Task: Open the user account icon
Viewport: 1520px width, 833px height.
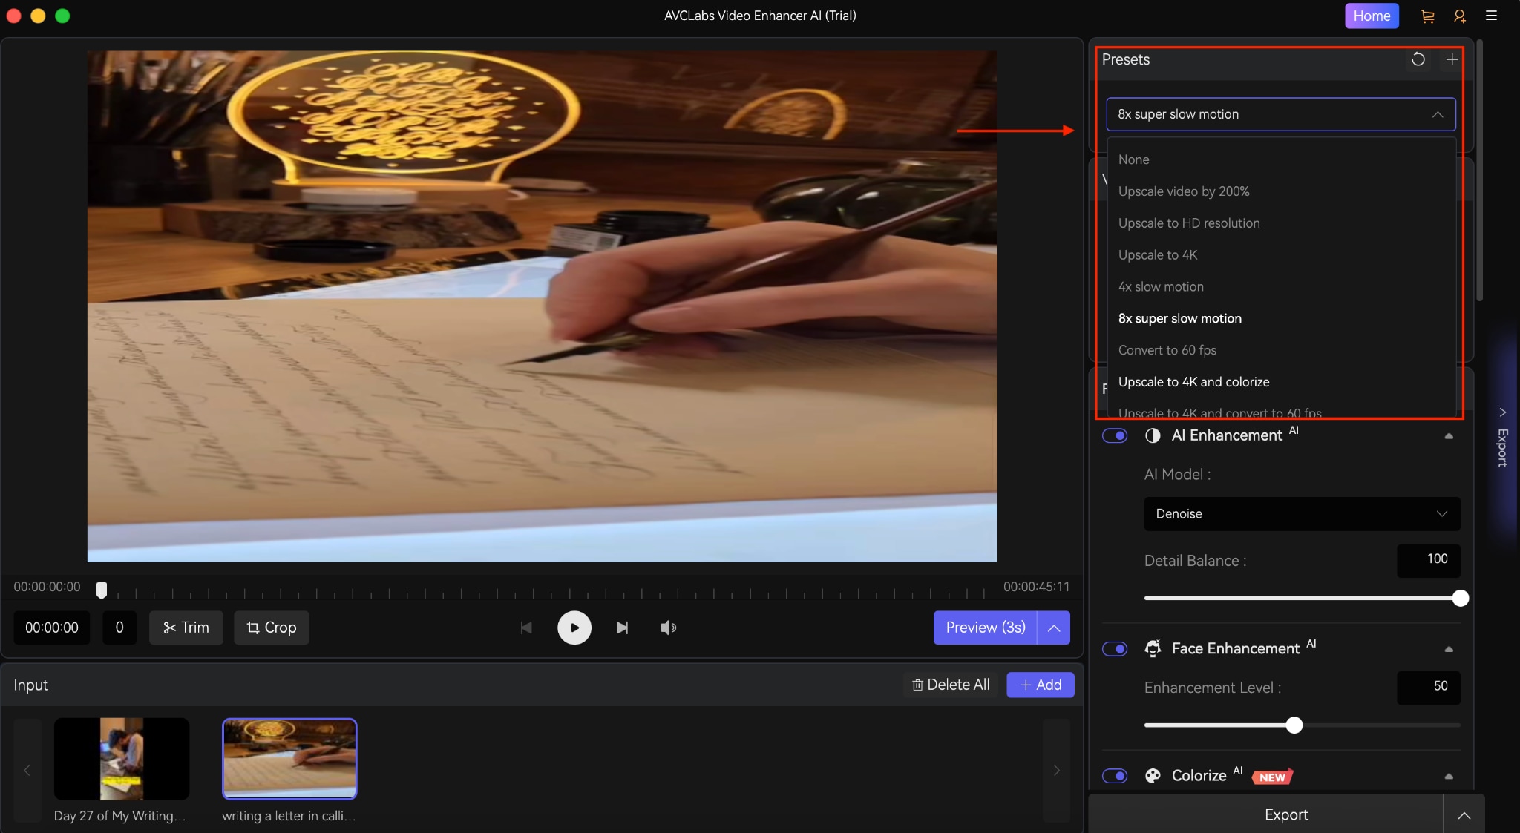Action: tap(1458, 16)
